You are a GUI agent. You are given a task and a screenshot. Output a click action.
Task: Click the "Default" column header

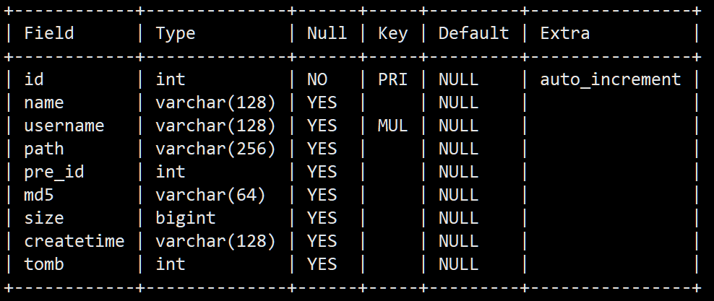point(473,33)
